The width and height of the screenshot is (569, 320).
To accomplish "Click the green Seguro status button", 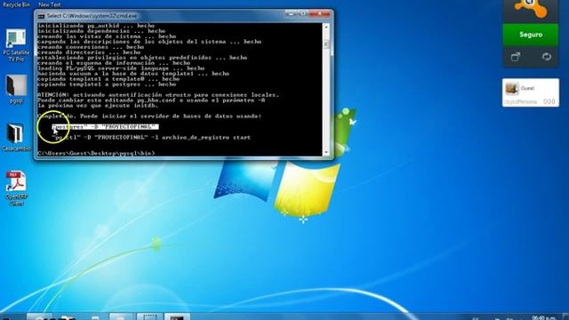I will tap(531, 35).
